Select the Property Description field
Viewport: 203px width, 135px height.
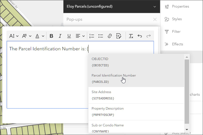[x=136, y=112]
